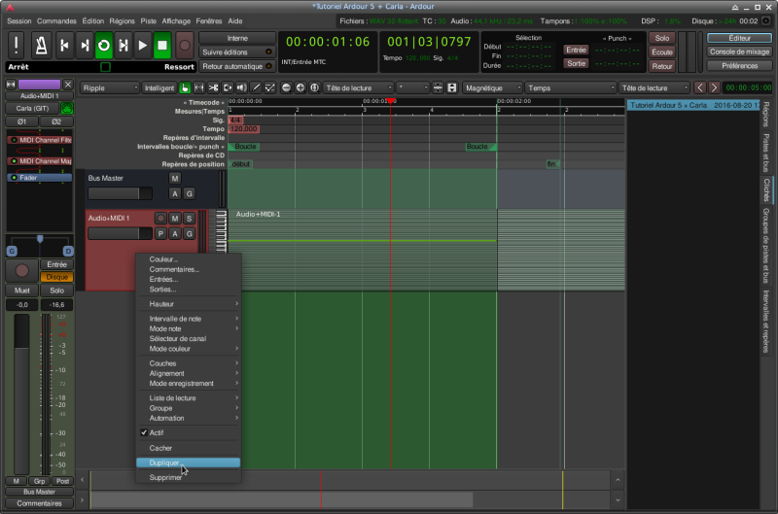Adjust the Bus Master gain slider
778x514 pixels.
click(x=120, y=193)
